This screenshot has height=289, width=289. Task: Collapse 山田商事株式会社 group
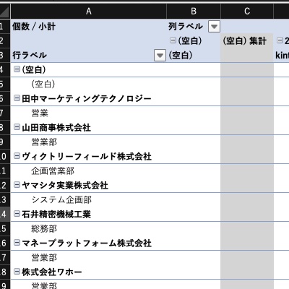(x=17, y=127)
